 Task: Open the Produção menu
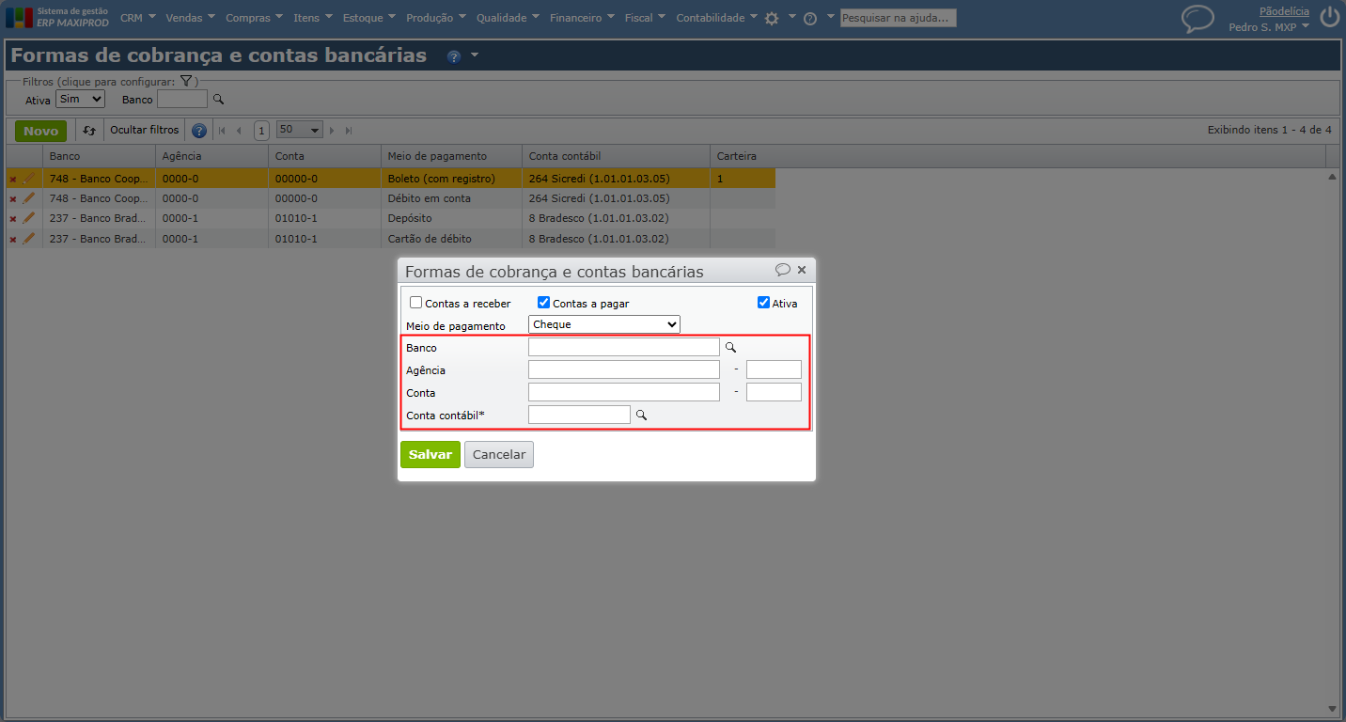[x=436, y=18]
